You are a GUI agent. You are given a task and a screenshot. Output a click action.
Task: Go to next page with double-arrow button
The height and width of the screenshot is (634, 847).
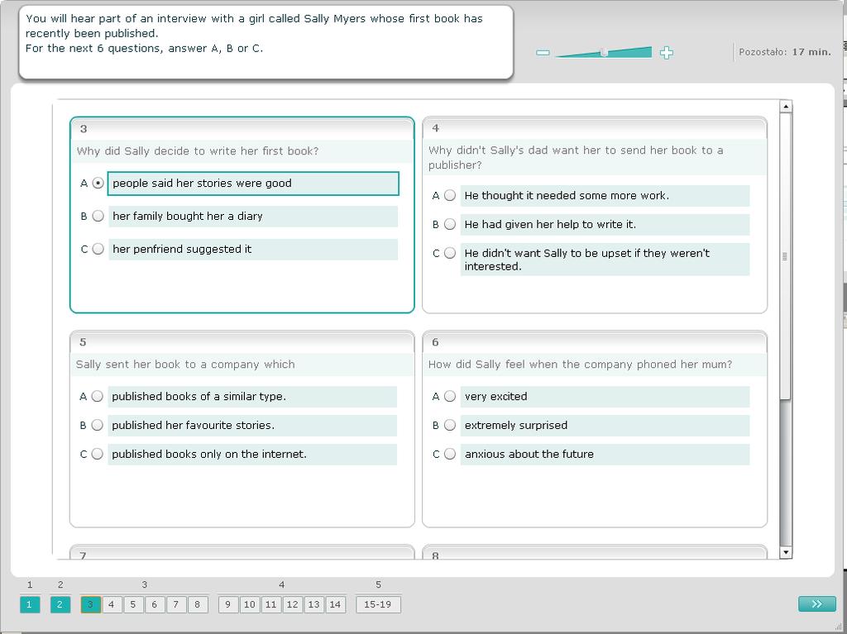(816, 603)
